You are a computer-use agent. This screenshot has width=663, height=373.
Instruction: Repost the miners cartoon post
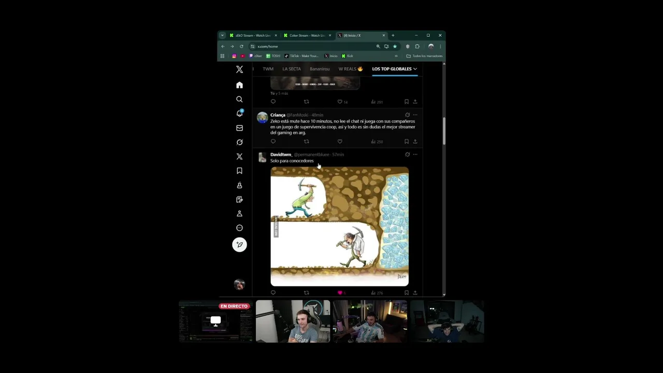[x=306, y=293]
